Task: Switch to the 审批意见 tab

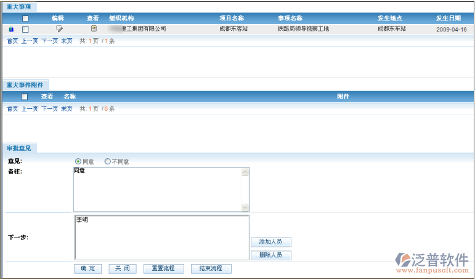Action: [19, 148]
